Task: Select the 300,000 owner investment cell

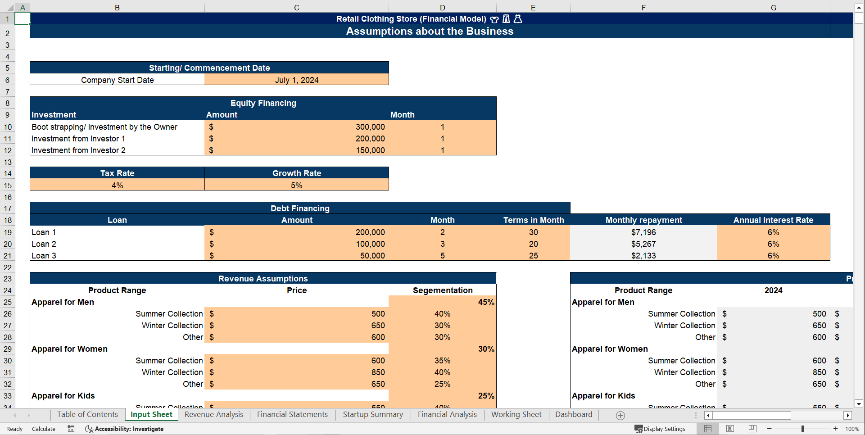Action: (296, 127)
